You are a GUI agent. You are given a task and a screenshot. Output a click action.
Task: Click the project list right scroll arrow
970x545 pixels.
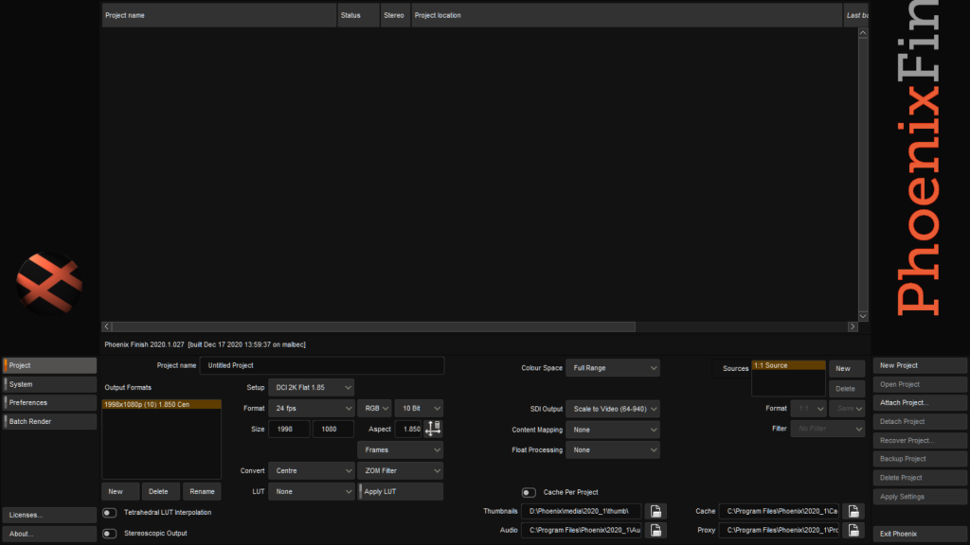click(853, 326)
